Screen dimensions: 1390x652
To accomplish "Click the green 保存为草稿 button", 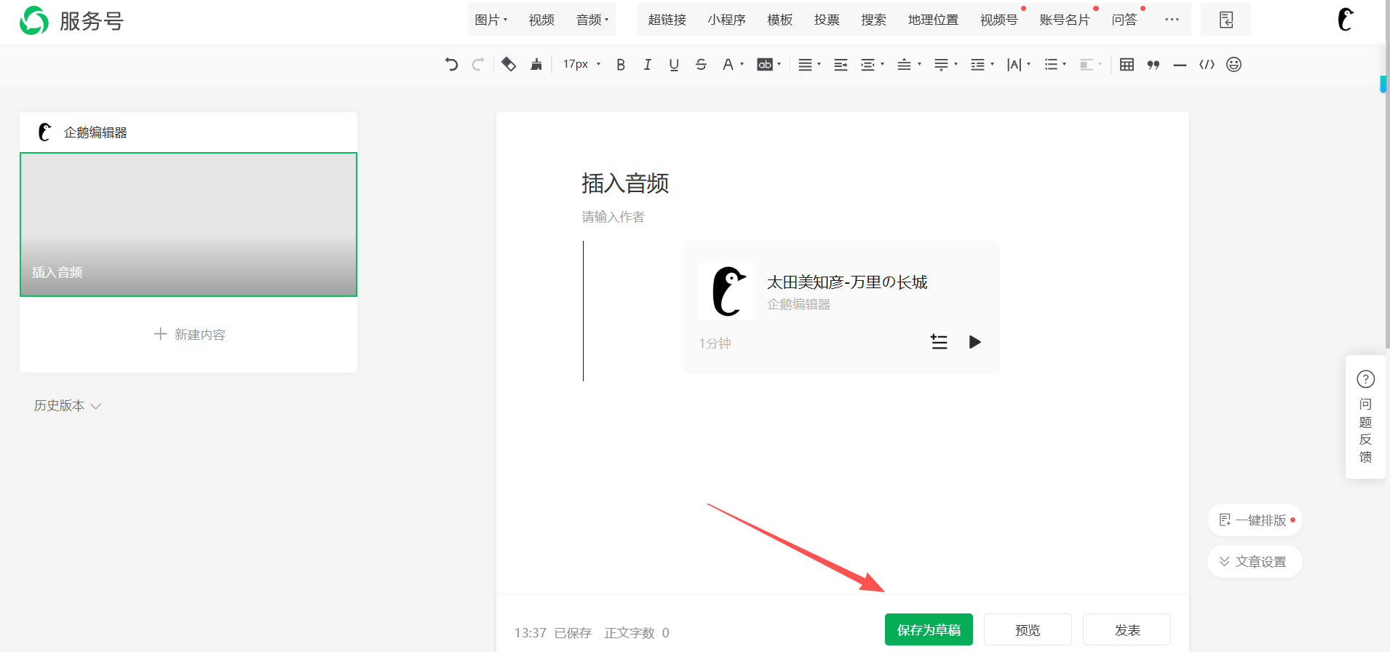I will (928, 629).
